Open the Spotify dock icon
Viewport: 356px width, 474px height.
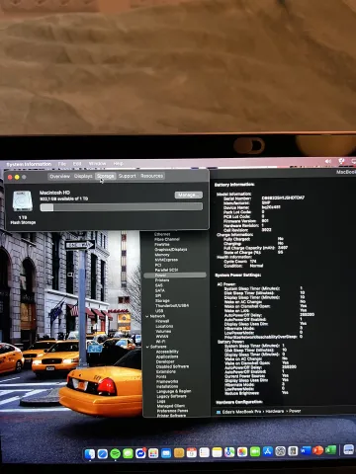click(115, 453)
